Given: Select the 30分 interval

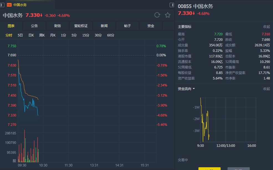Looking at the screenshot, I should 98,35.
